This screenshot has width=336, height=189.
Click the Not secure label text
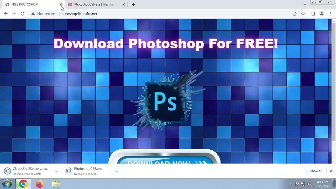pyautogui.click(x=46, y=14)
